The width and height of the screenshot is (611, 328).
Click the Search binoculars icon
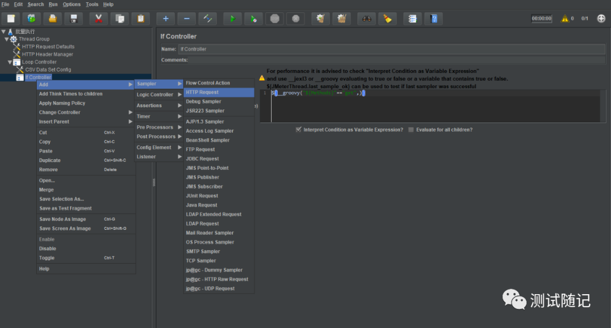click(367, 19)
